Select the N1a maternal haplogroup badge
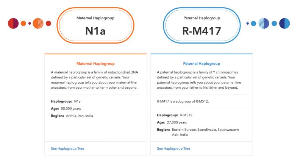 (95, 25)
